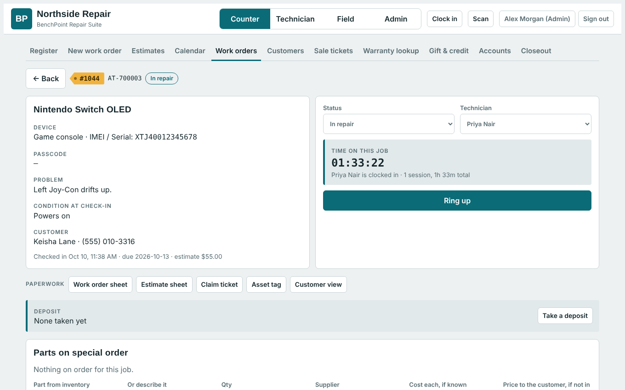
Task: Click the BP logo icon
Action: (x=22, y=19)
